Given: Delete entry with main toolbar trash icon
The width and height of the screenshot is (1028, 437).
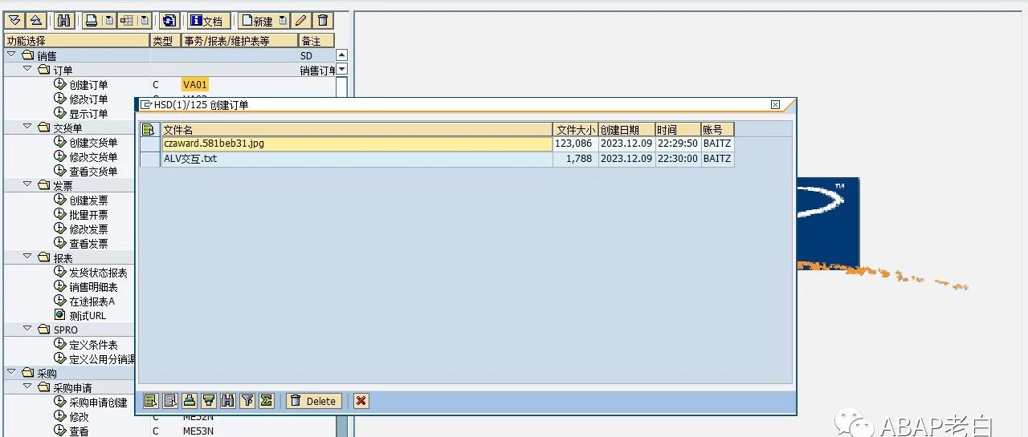Looking at the screenshot, I should [x=323, y=21].
